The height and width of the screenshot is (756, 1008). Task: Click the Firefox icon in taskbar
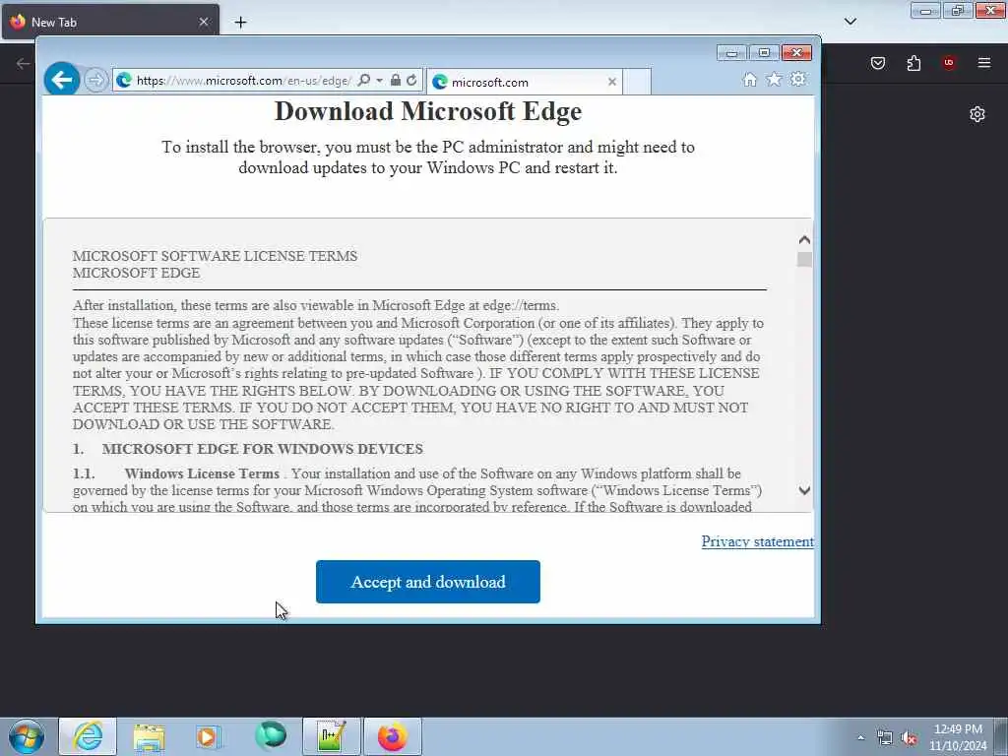pyautogui.click(x=393, y=736)
